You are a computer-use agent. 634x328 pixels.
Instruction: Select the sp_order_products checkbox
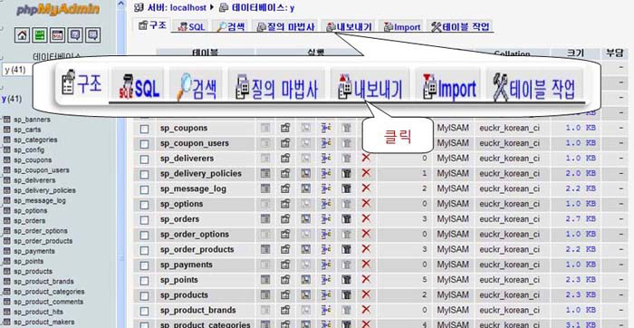pos(144,250)
